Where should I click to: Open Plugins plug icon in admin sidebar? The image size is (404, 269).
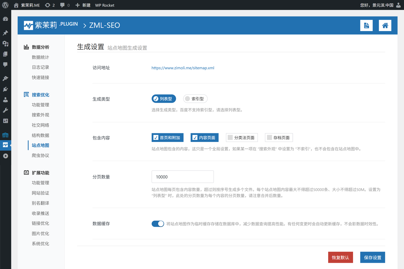pos(5,89)
